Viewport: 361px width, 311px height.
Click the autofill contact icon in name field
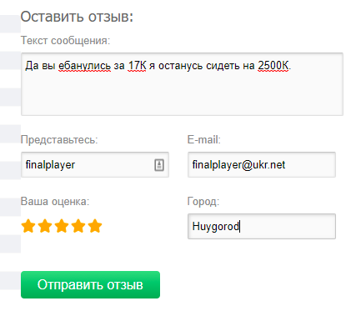(159, 165)
